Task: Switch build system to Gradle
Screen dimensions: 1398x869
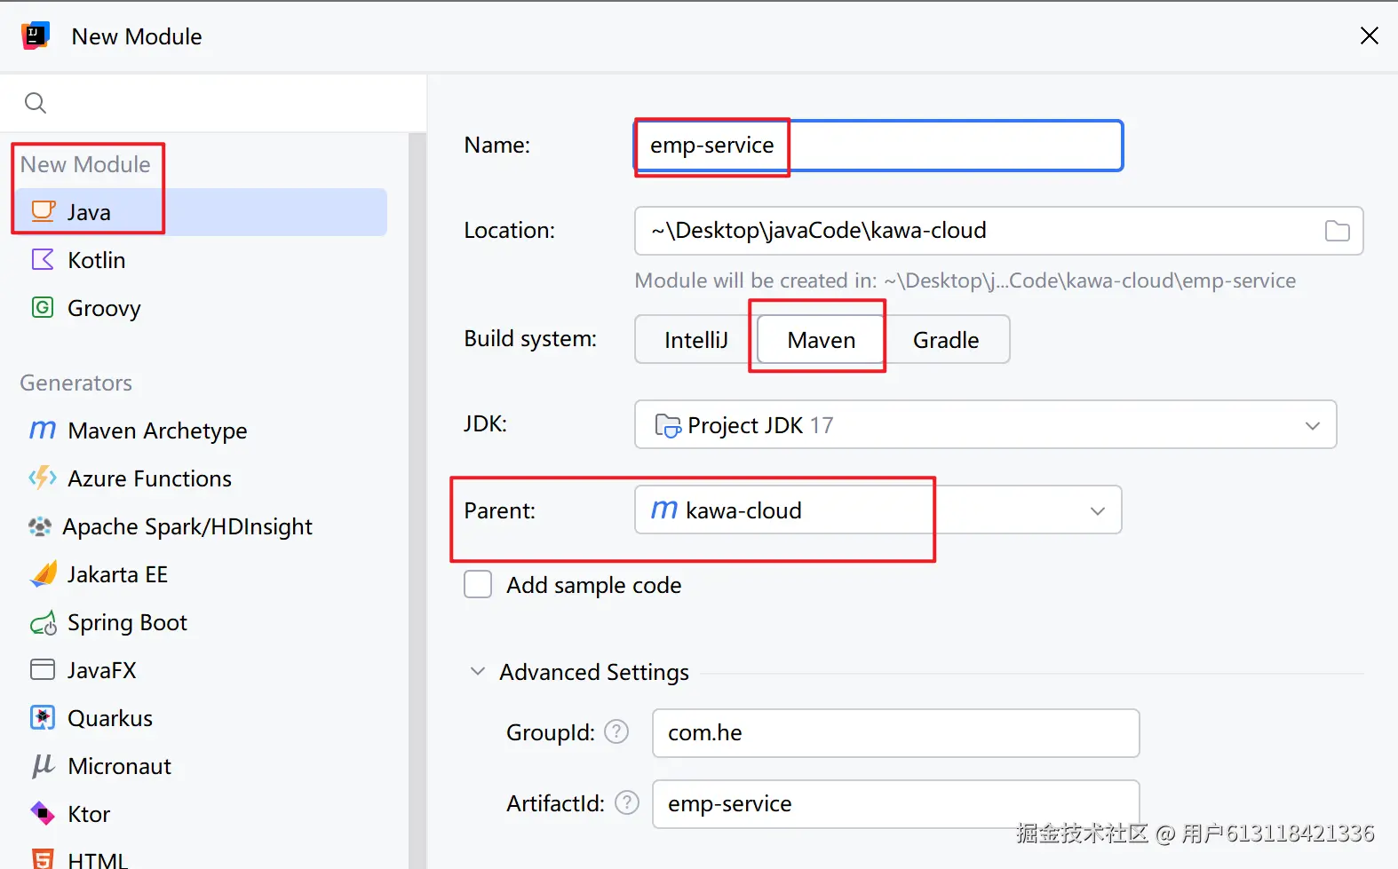Action: [946, 340]
